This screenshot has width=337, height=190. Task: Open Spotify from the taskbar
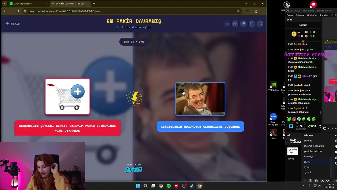pos(169,186)
